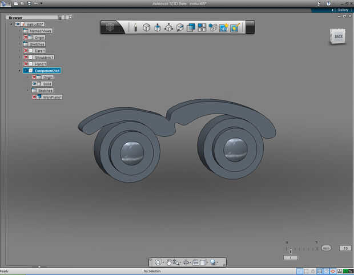Select WorkPlane1 in the browser tree
The width and height of the screenshot is (354, 275).
[x=53, y=97]
